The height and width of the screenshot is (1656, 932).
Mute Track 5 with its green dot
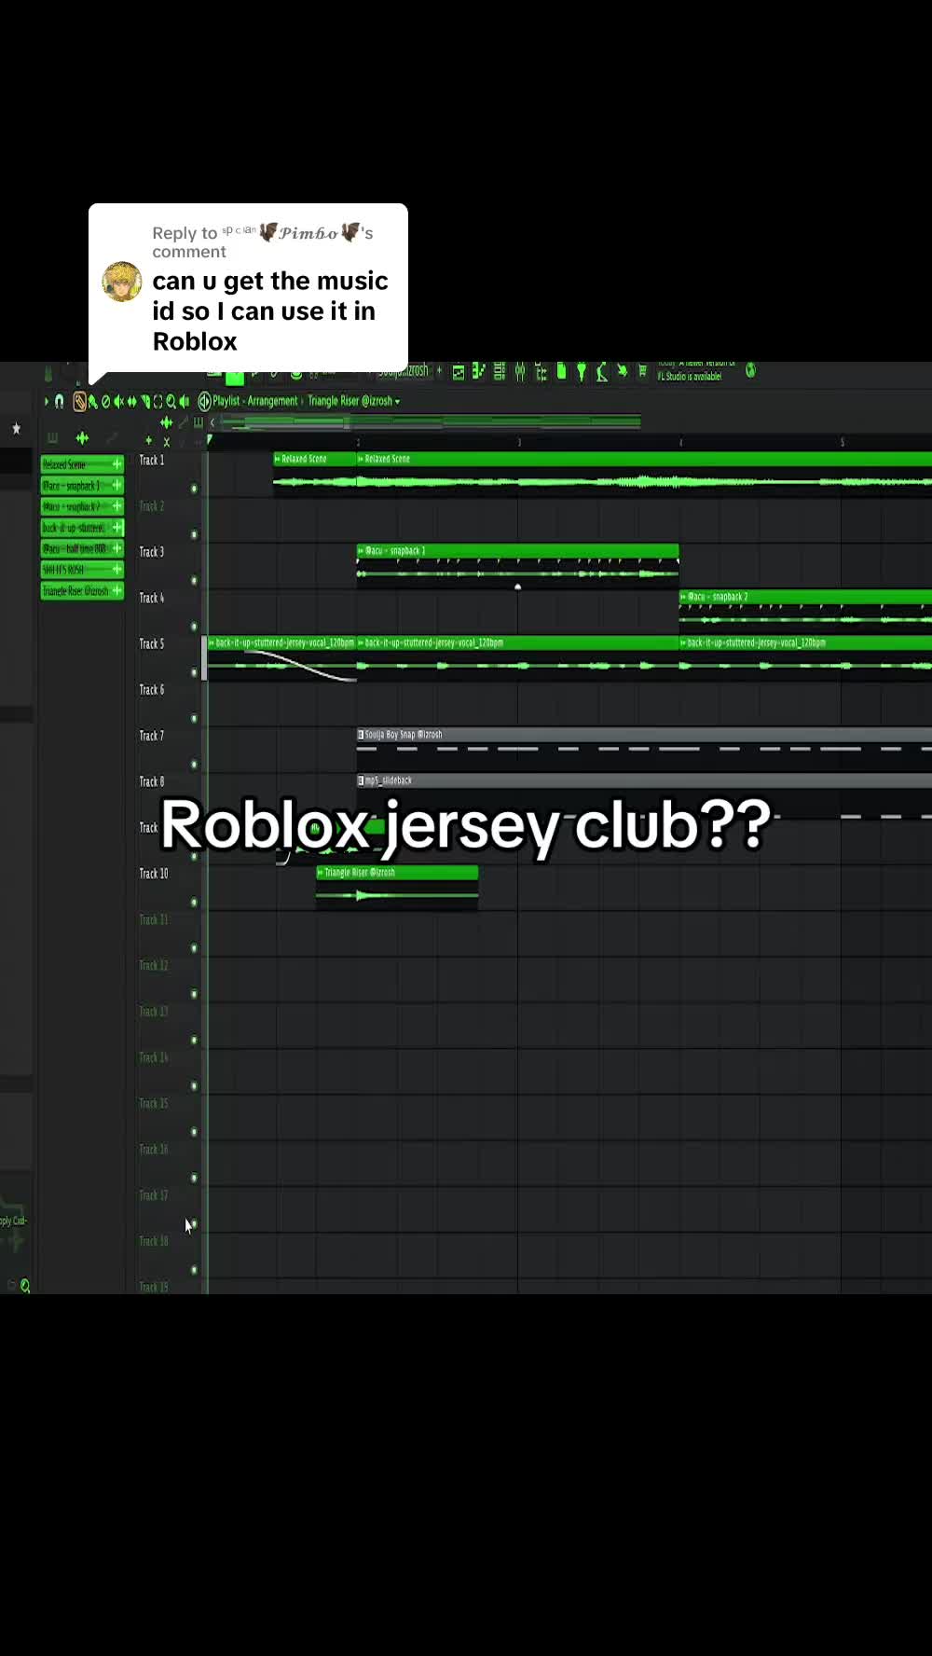coord(194,672)
